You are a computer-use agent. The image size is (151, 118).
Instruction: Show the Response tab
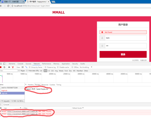[45, 85]
